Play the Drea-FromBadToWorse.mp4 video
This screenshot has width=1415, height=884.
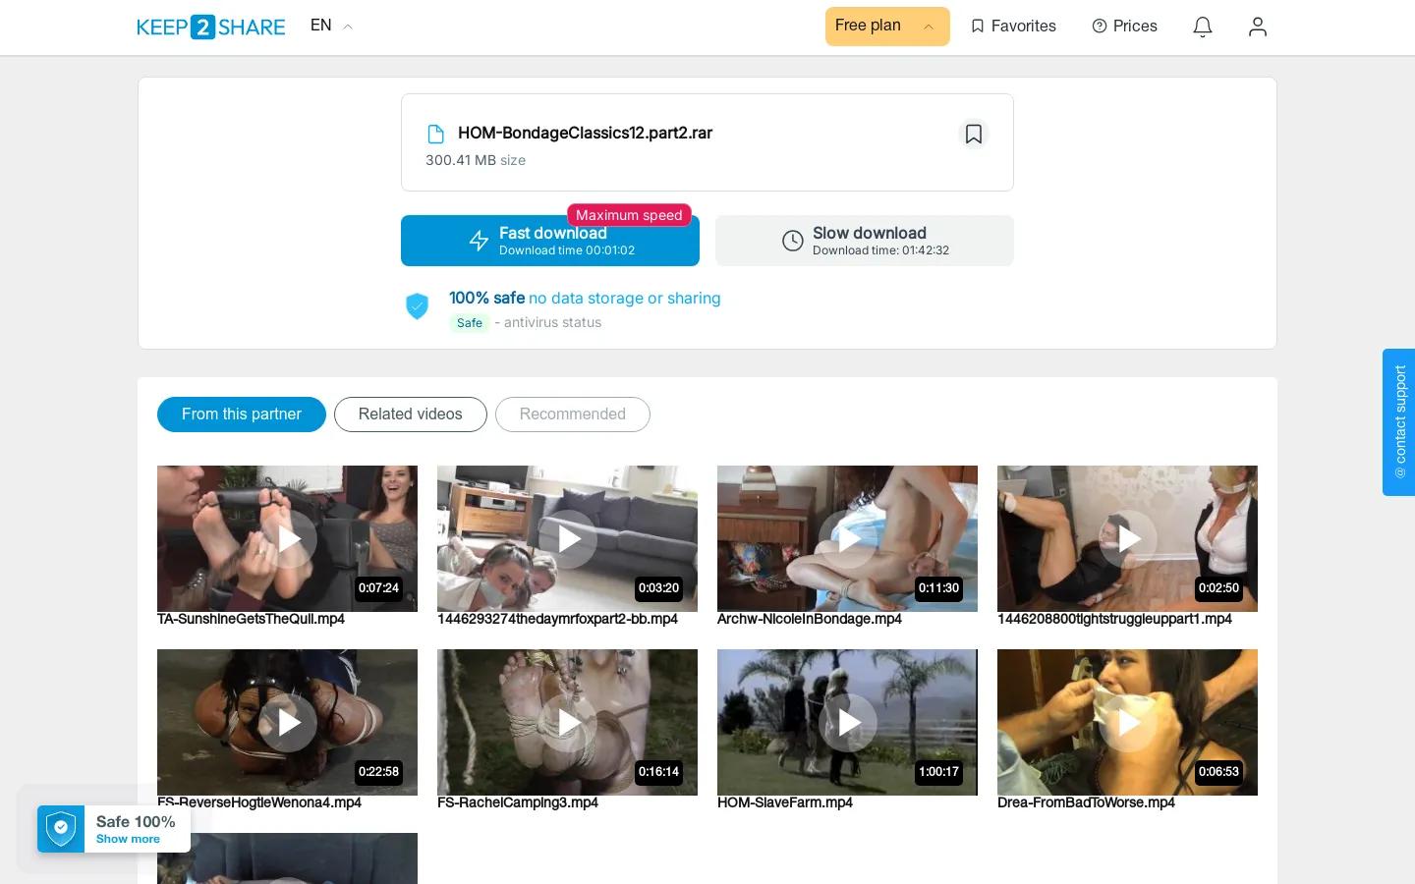pyautogui.click(x=1128, y=722)
